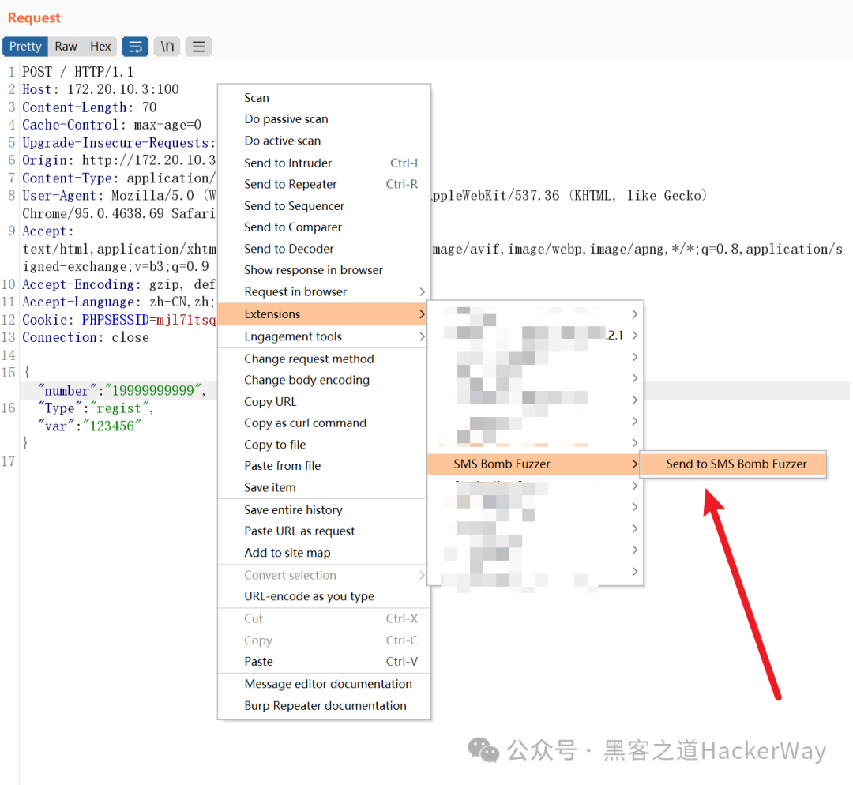Select Show response in browser
853x785 pixels.
(x=325, y=270)
